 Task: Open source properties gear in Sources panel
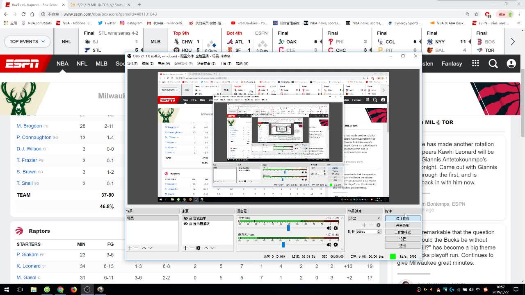coord(198,248)
